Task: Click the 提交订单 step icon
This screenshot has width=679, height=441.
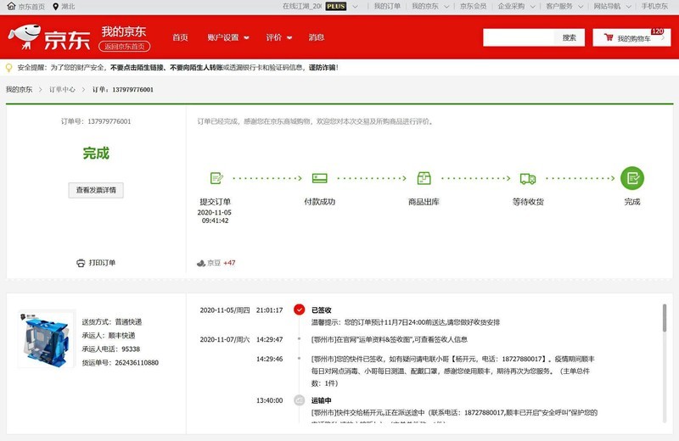Action: point(216,178)
